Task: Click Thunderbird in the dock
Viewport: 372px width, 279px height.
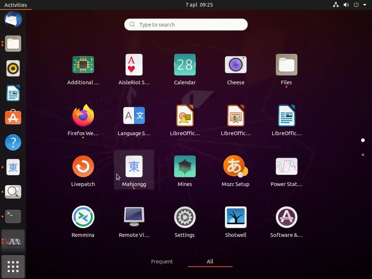Action: [x=13, y=20]
